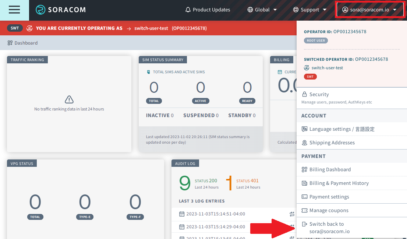Click the Shipping Addresses pin icon
407x239 pixels.
[304, 143]
